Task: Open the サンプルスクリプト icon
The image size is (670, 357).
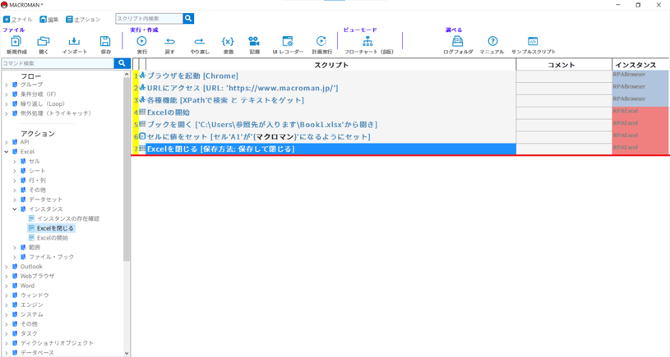Action: (533, 41)
